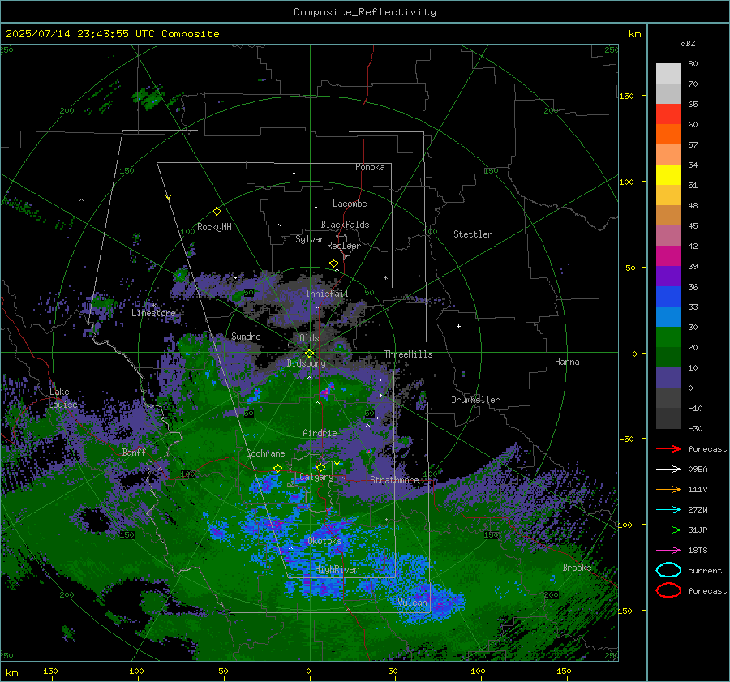The width and height of the screenshot is (730, 682).
Task: Click the white plus marker west of Hanna
Action: pos(458,326)
